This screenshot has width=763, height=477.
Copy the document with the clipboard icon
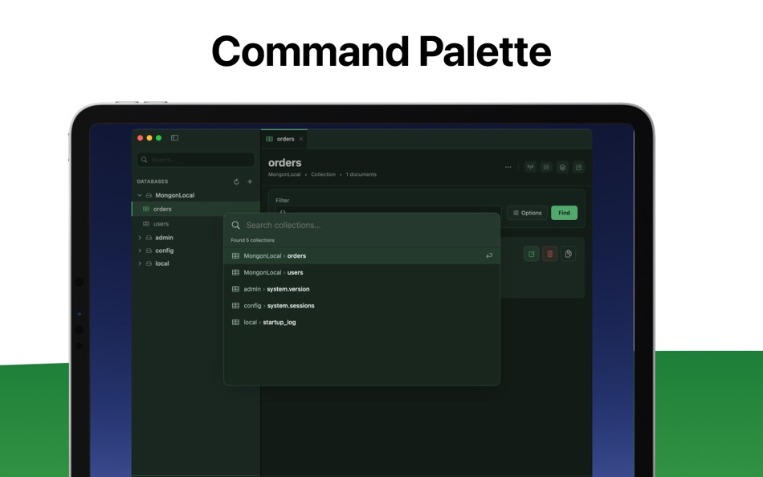[569, 253]
